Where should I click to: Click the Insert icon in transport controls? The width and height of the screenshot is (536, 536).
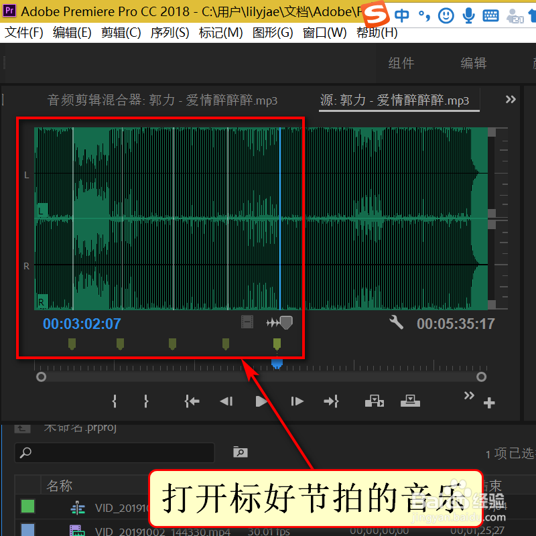tap(374, 401)
